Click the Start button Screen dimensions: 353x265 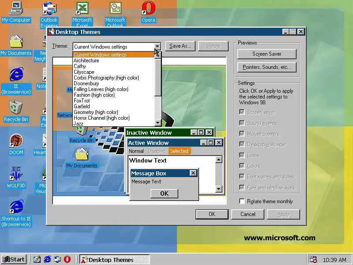click(x=14, y=259)
